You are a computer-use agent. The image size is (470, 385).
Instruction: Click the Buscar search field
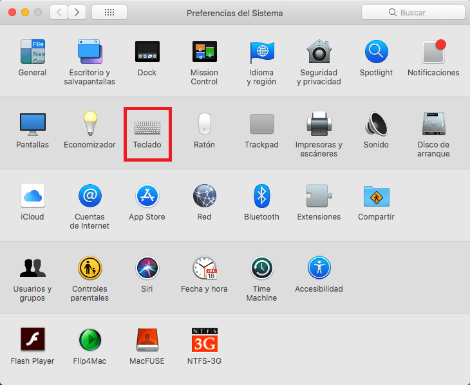click(x=413, y=12)
